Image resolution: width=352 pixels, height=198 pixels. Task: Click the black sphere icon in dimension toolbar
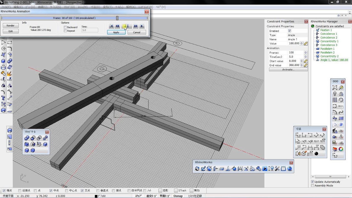point(316,154)
